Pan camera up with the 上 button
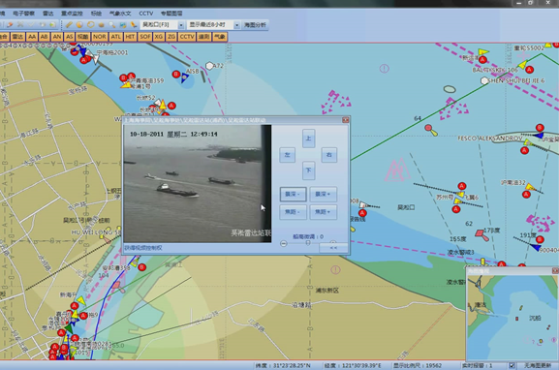559x370 pixels. tap(309, 139)
